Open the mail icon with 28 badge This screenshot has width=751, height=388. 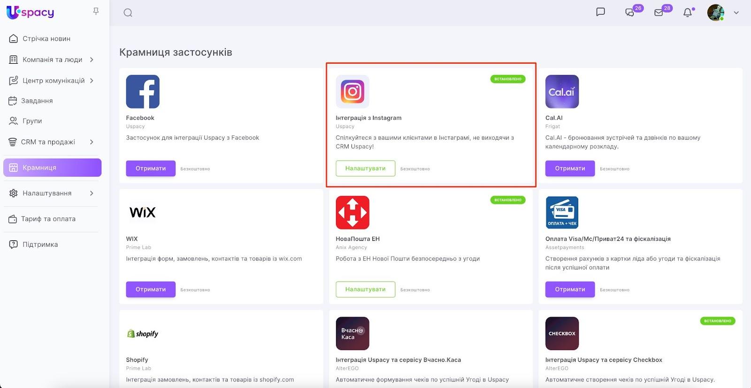tap(659, 13)
